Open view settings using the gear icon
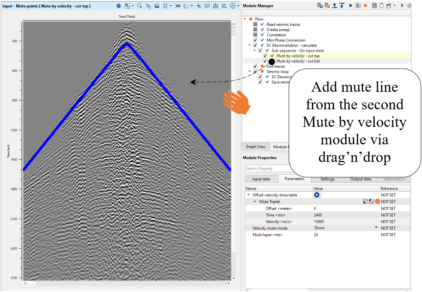The image size is (422, 292). point(119,6)
